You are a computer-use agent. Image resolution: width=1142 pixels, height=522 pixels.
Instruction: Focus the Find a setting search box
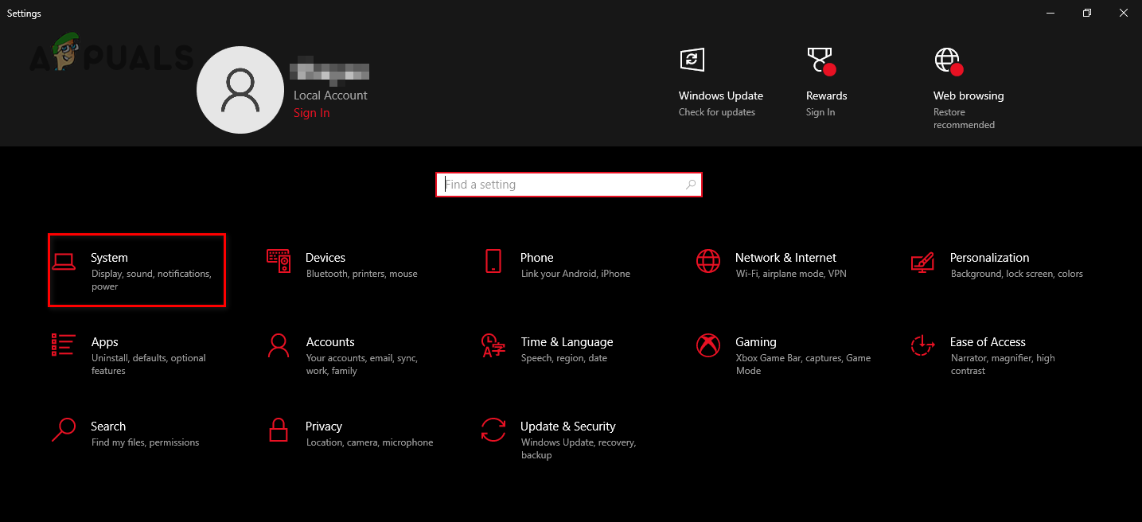click(x=569, y=185)
